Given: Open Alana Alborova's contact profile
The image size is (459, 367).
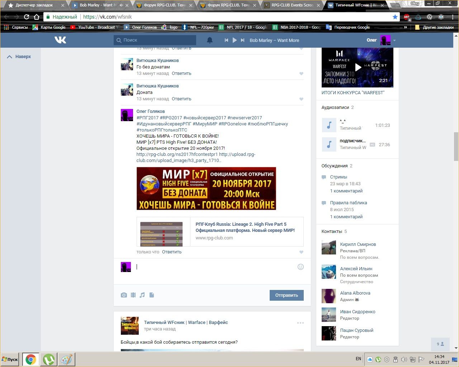Looking at the screenshot, I should pos(355,293).
